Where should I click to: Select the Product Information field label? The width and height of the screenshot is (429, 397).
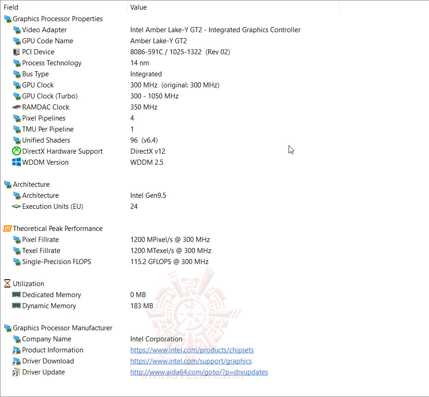52,350
